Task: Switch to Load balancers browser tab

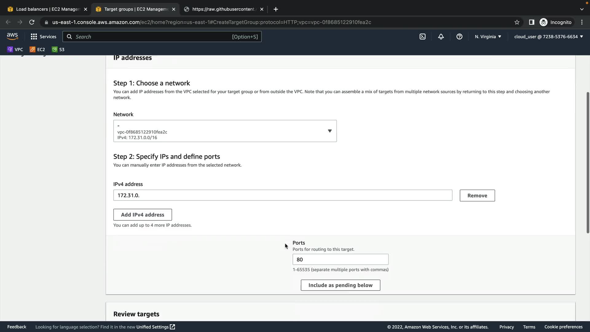Action: [48, 9]
